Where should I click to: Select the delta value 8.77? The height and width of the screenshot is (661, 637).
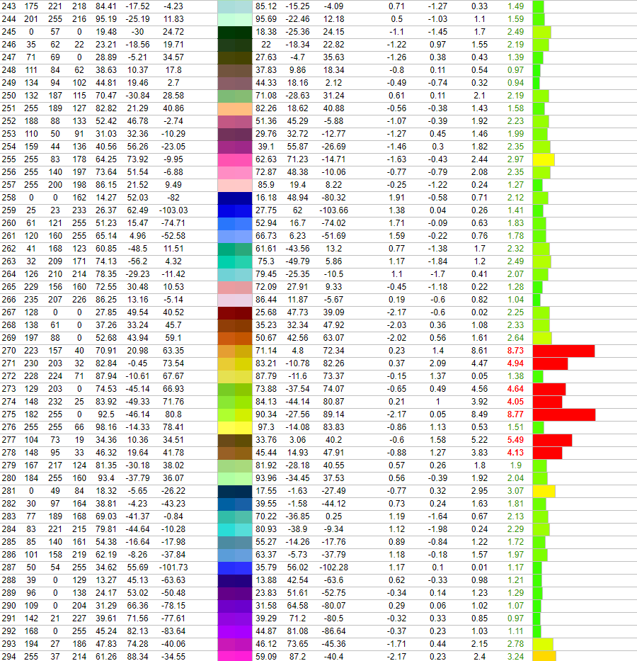515,414
